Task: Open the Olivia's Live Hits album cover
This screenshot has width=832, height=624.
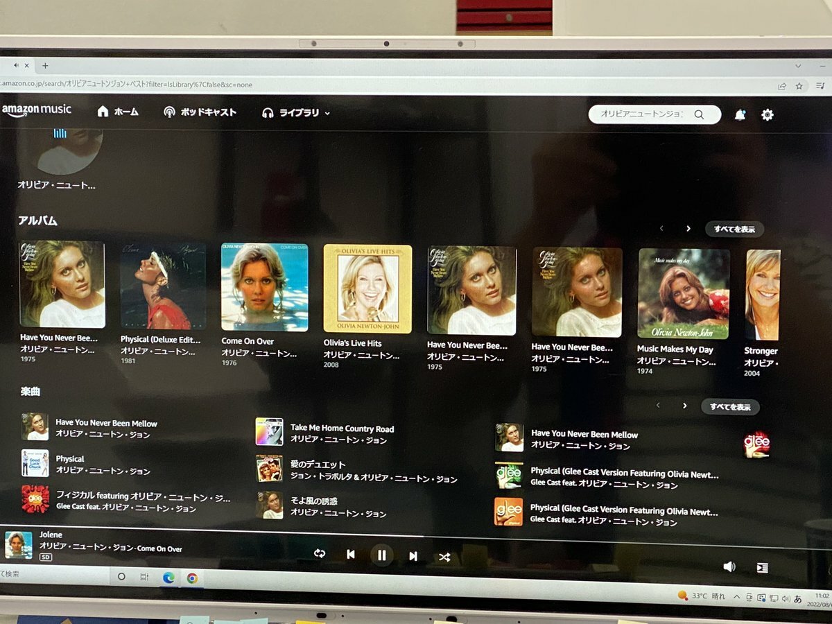Action: [367, 288]
